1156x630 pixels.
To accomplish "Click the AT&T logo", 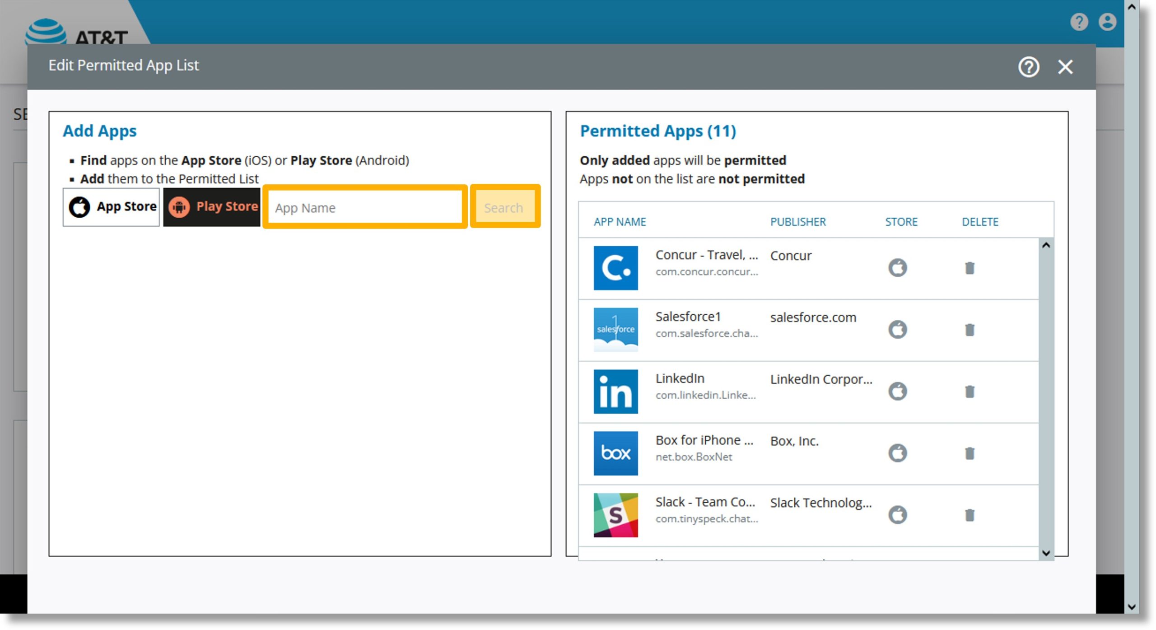I will coord(77,33).
